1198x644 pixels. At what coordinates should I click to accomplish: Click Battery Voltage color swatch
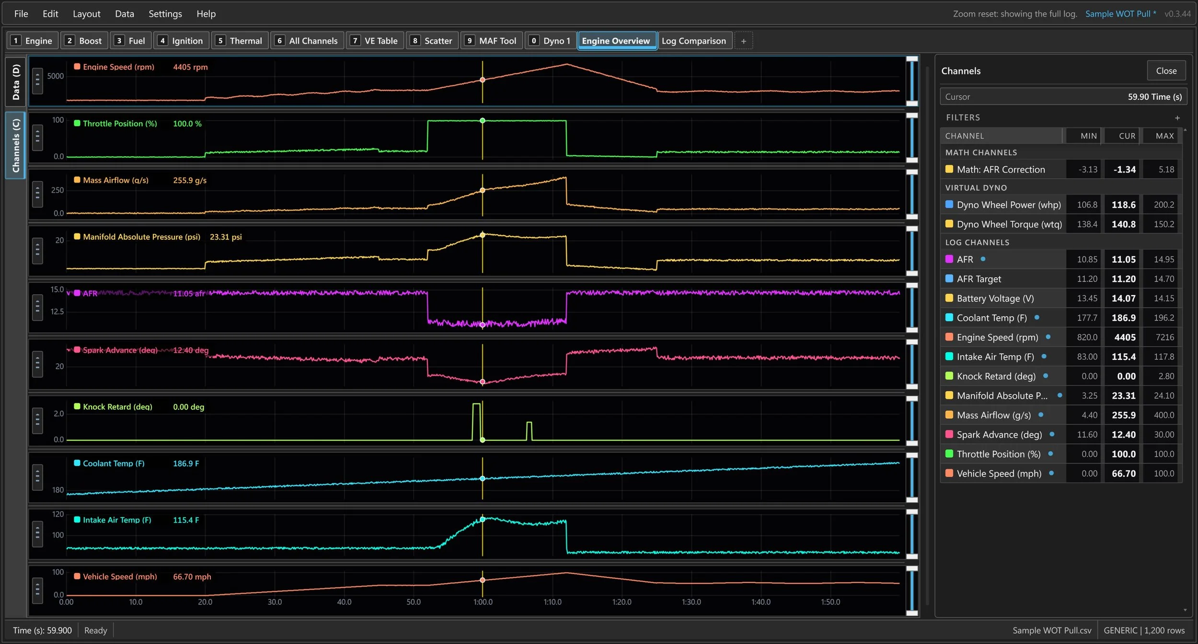[x=949, y=298]
